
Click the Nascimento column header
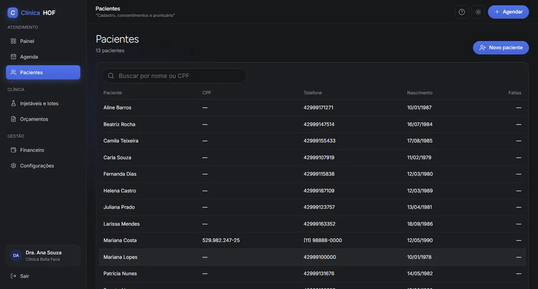click(x=420, y=93)
